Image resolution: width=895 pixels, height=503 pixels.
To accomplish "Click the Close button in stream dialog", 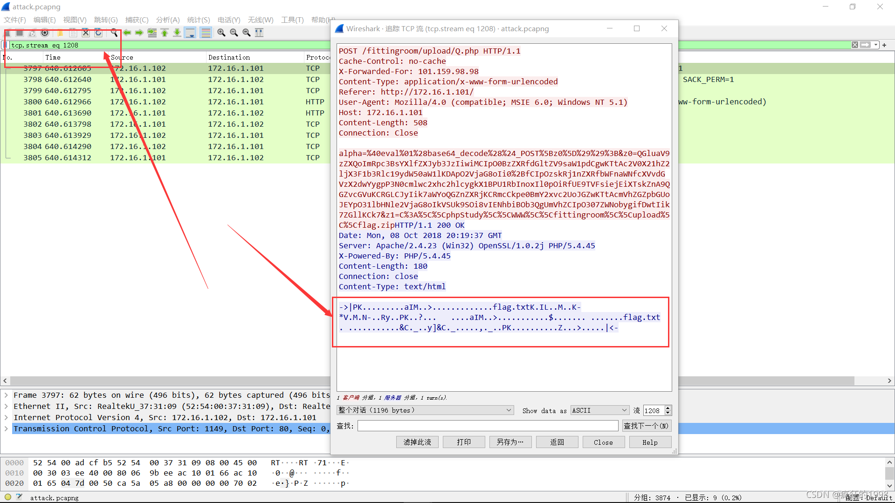I will pos(604,442).
